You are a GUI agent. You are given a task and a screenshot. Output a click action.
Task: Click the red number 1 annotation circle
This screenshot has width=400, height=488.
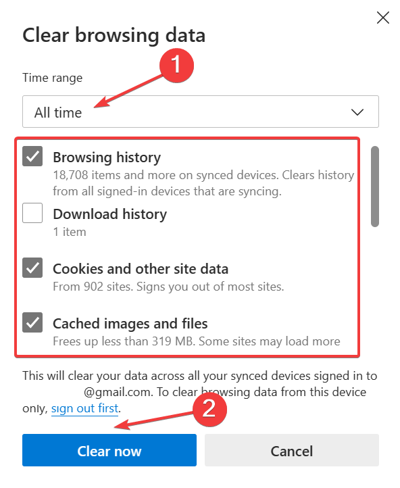point(176,66)
